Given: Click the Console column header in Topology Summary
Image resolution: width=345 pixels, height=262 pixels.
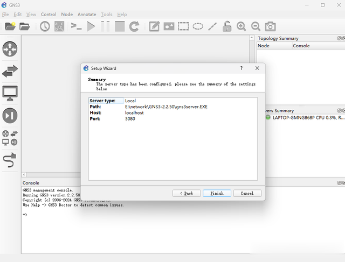Looking at the screenshot, I should (x=319, y=46).
